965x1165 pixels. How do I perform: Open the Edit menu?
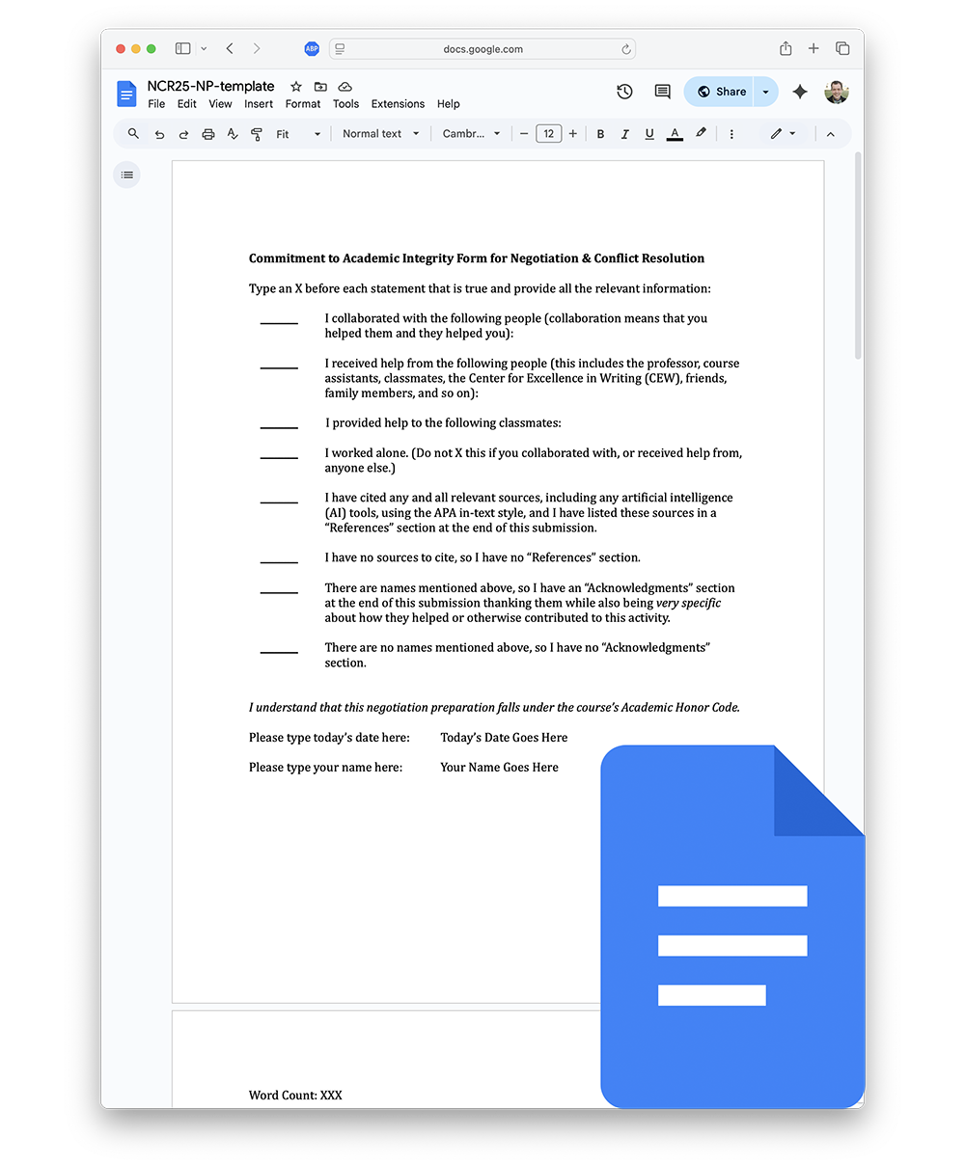point(187,104)
